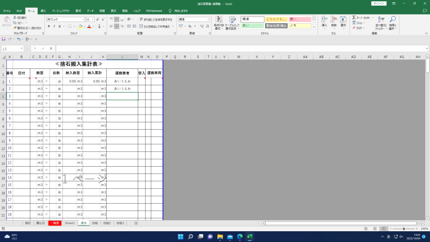Click the new sheet plus button
Screen dimensions: 430x242
136,223
